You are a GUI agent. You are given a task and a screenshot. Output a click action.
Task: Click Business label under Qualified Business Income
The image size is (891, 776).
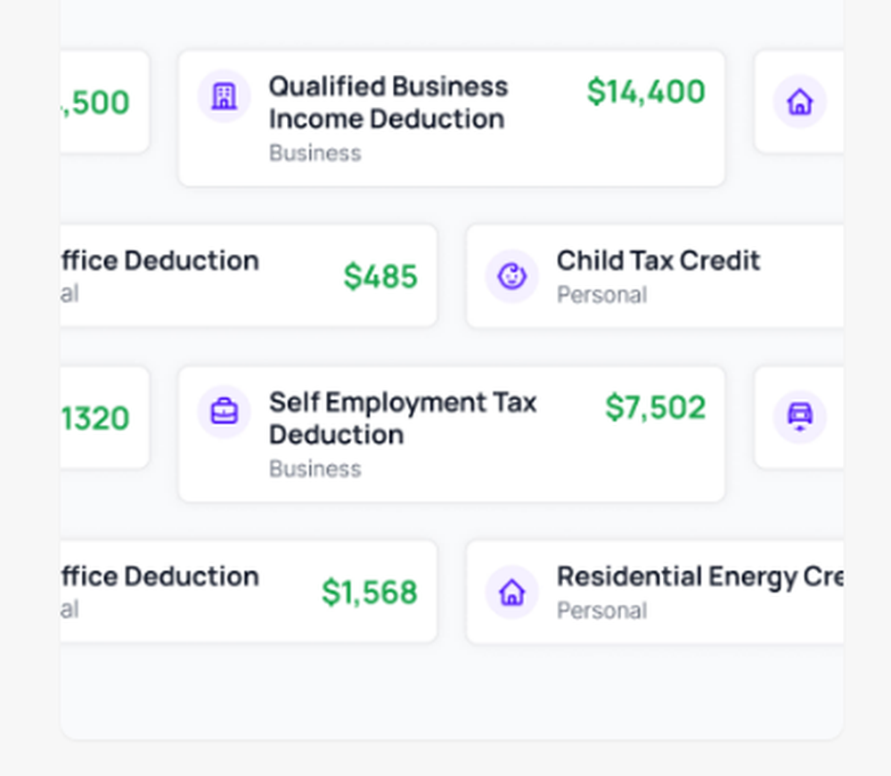click(x=315, y=153)
